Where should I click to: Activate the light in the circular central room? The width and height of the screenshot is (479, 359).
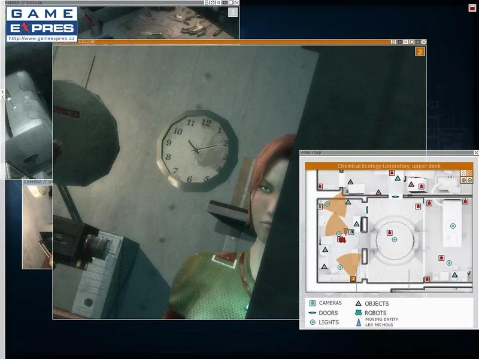[x=394, y=239]
